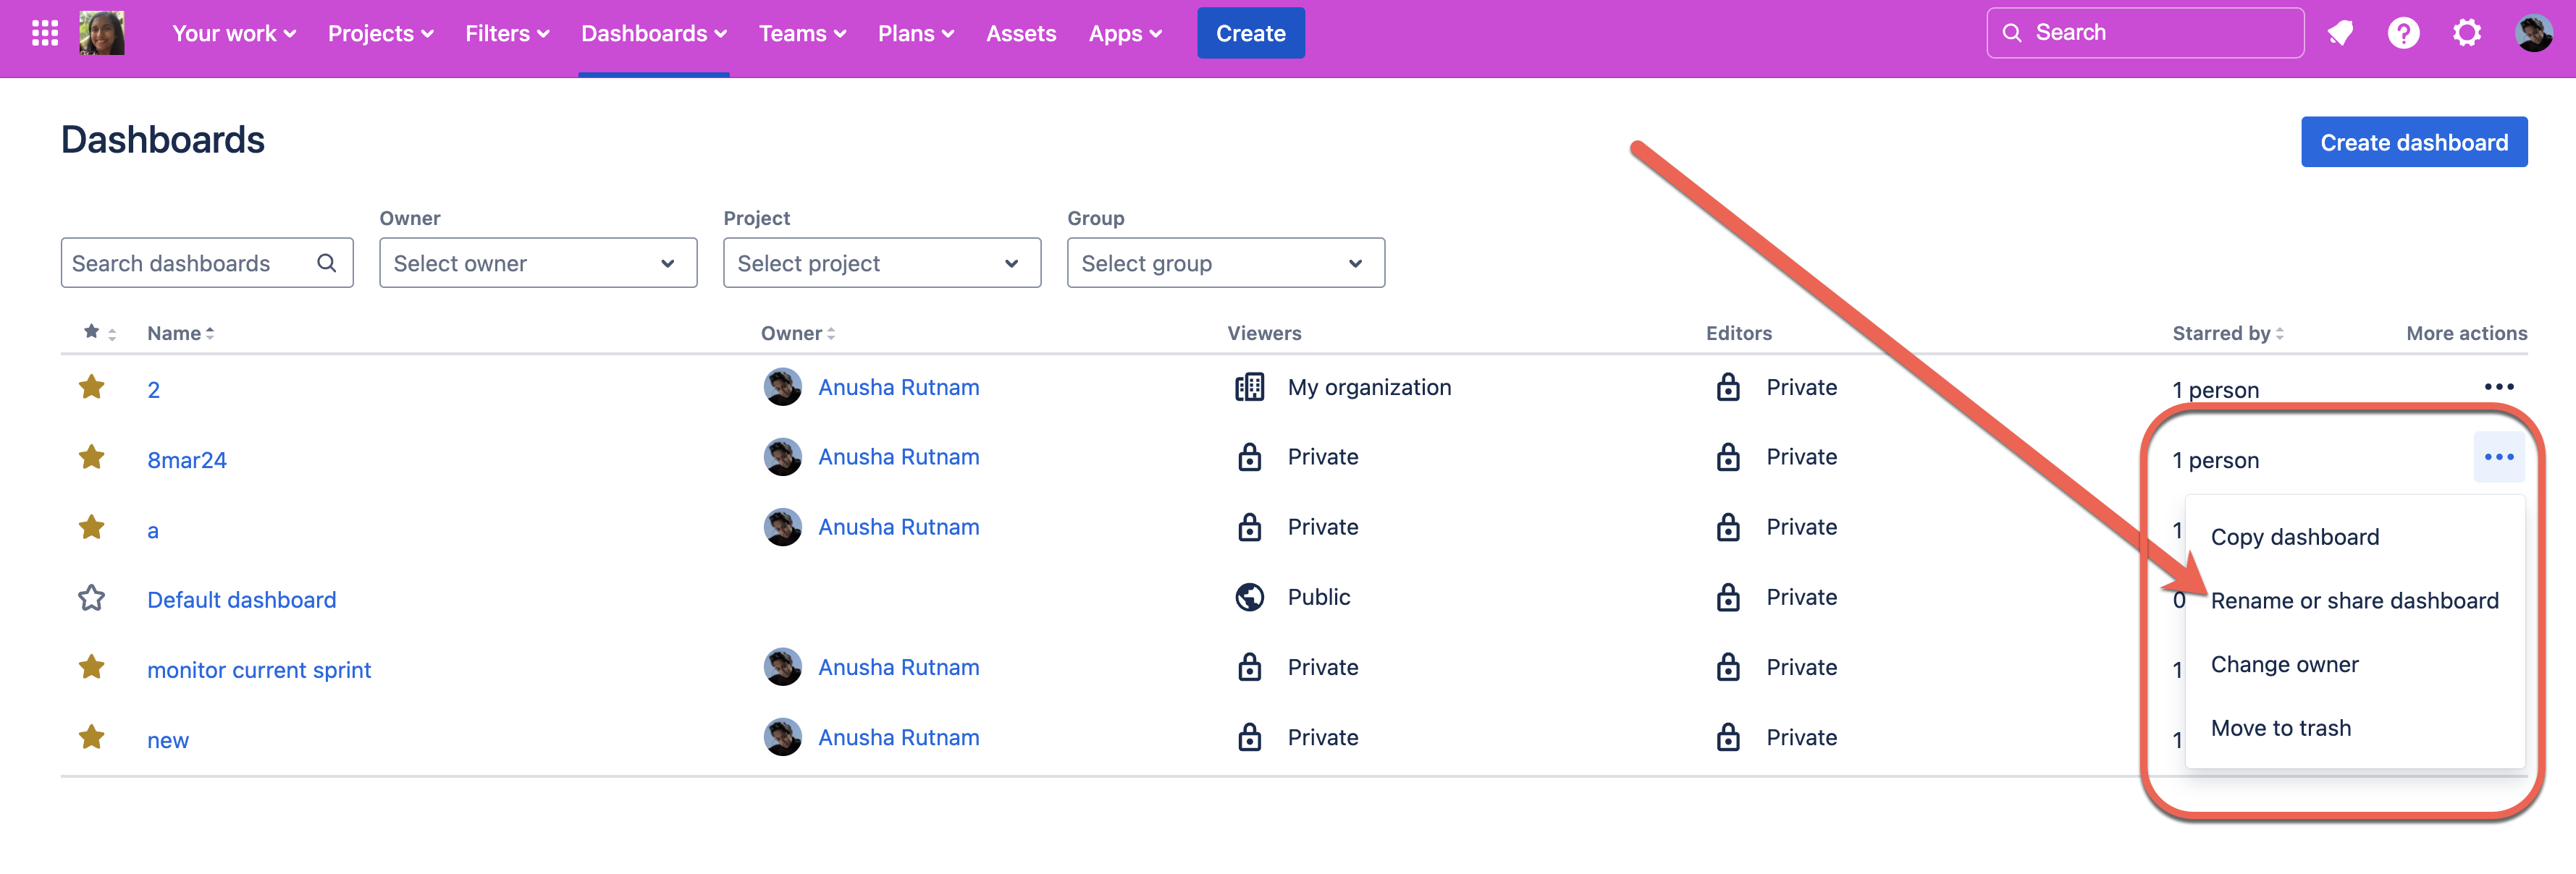Unstar the 8mar24 dashboard

[x=92, y=457]
